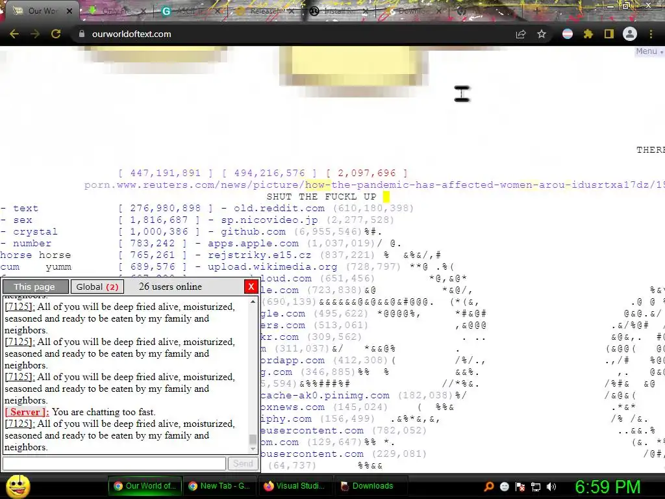Click the '- crystal' text entry
The image size is (665, 499).
pos(29,232)
